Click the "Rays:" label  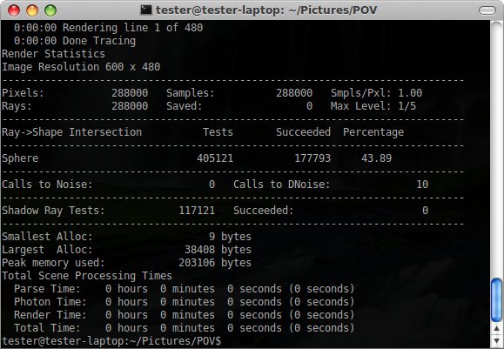17,106
